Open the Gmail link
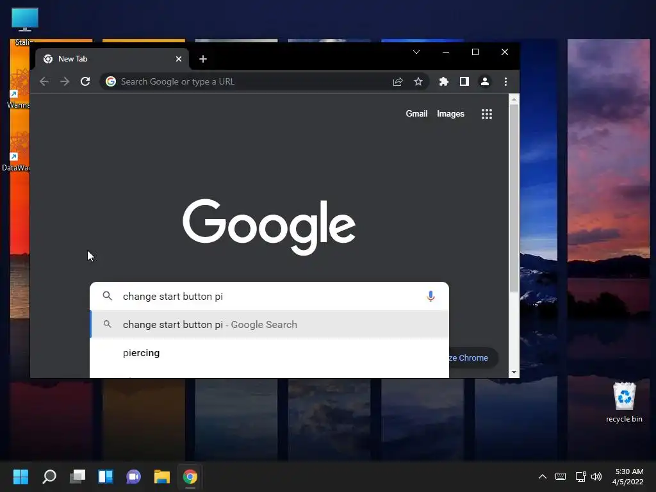 [416, 114]
